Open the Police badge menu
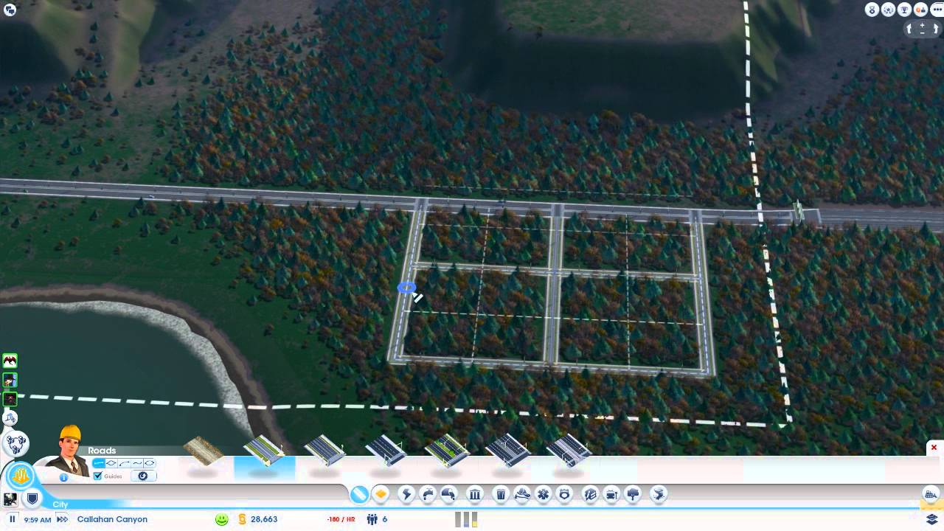The image size is (944, 531). pyautogui.click(x=564, y=494)
